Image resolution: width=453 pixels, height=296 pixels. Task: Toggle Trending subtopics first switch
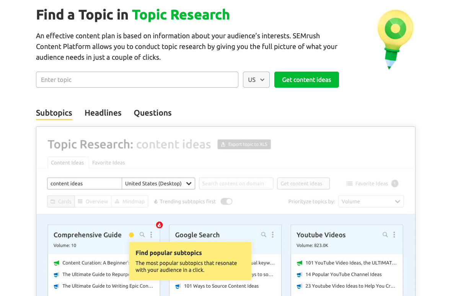226,201
